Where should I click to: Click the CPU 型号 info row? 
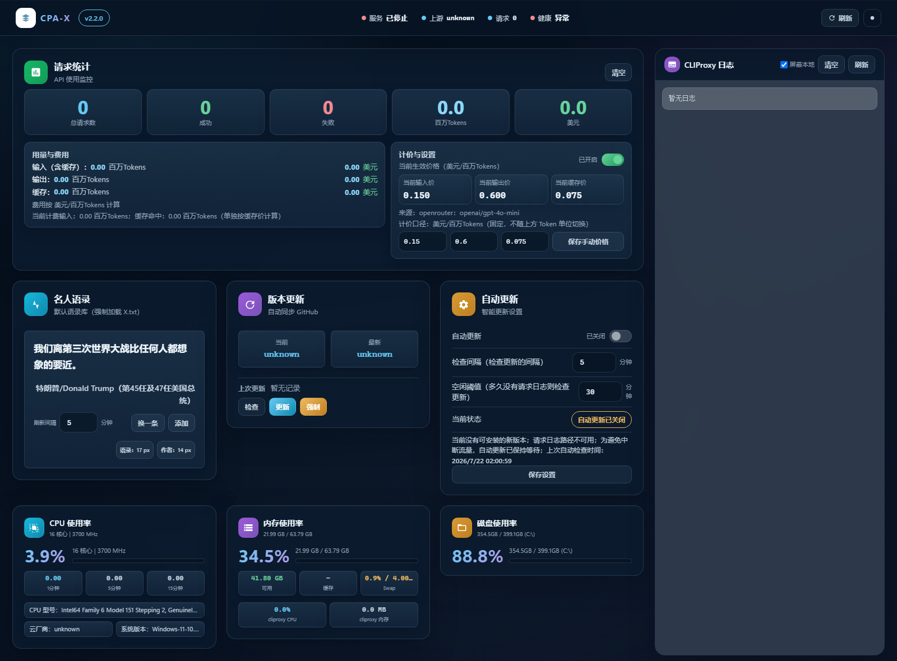pos(114,610)
